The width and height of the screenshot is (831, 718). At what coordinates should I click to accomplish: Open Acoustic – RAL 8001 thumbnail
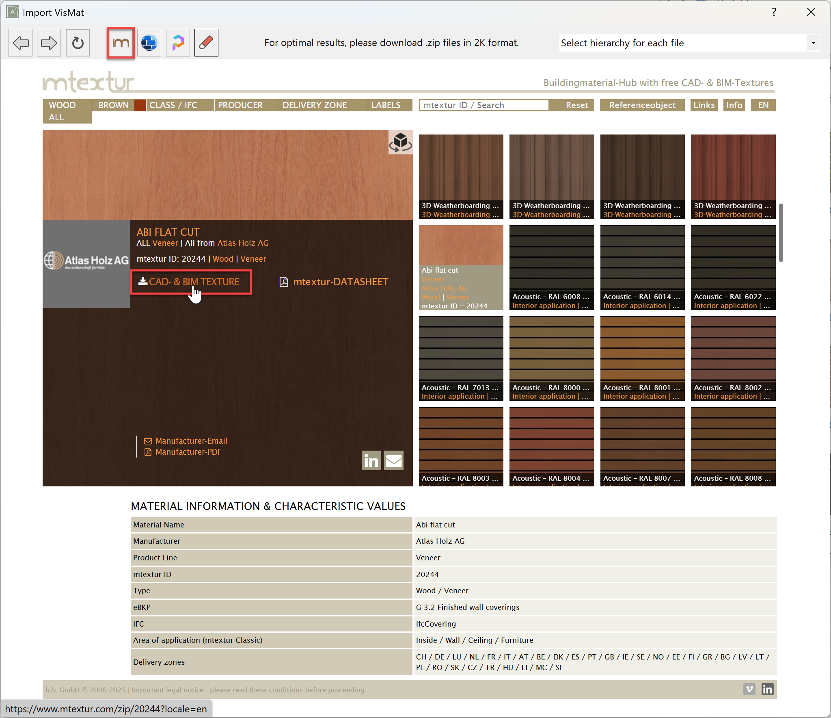(x=642, y=358)
